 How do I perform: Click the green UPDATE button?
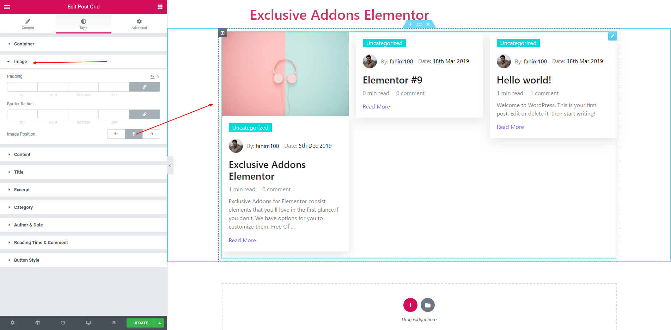click(141, 323)
